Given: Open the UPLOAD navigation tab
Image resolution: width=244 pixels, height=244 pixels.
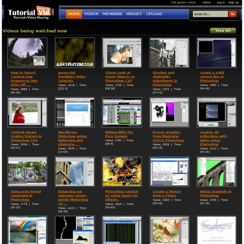Looking at the screenshot, I should click(154, 14).
